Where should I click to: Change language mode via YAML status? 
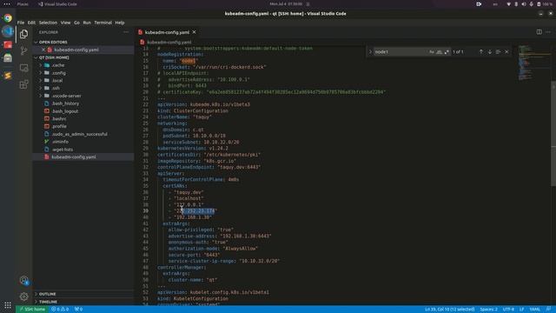click(x=535, y=310)
